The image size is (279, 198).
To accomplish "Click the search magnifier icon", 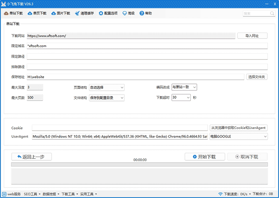I will (x=272, y=14).
